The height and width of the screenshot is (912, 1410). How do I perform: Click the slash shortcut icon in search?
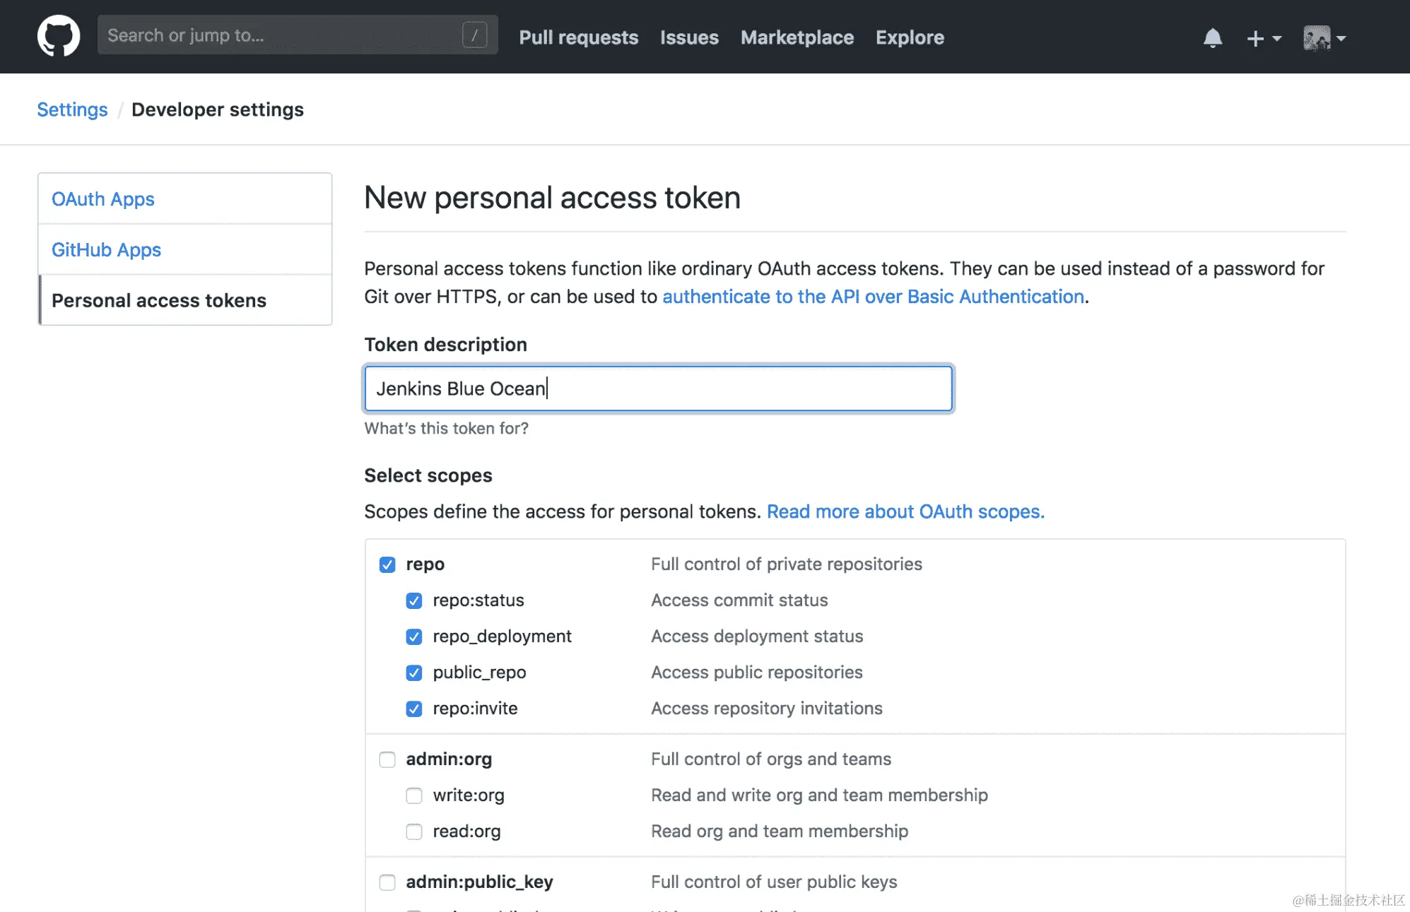coord(474,35)
